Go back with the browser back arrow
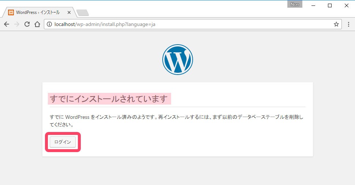Screen dimensions: 355x185 pos(7,24)
